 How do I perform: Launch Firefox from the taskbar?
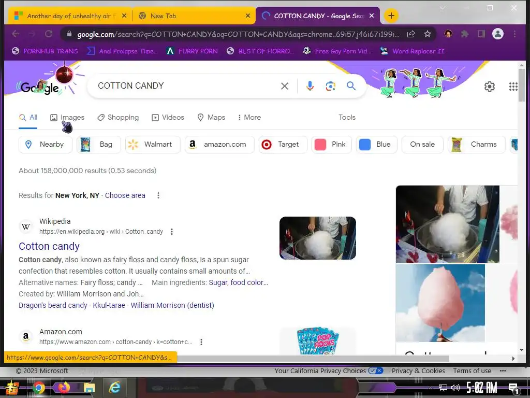[64, 388]
